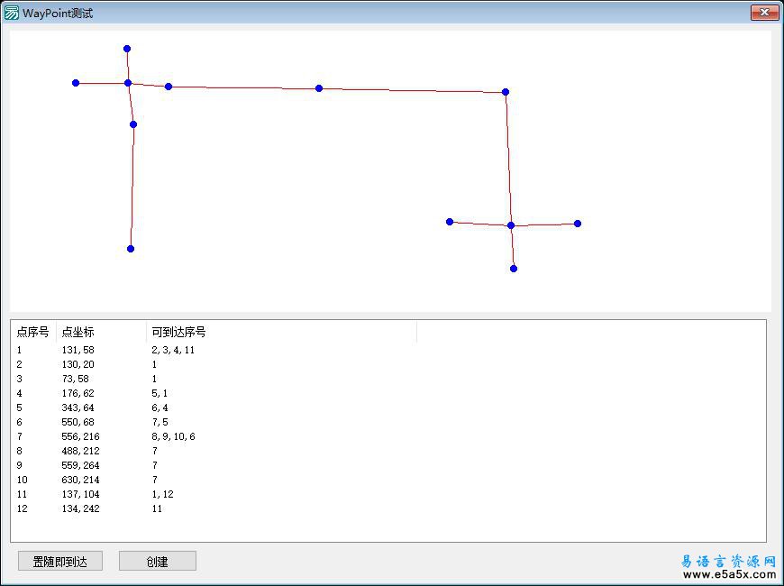784x586 pixels.
Task: Click the 点序号 column header
Action: click(x=33, y=332)
